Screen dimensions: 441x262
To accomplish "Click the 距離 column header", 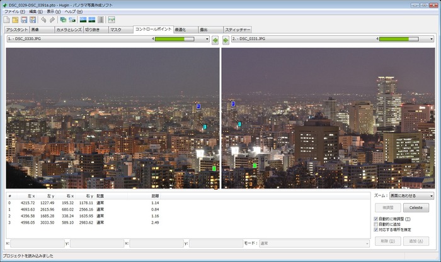I will [x=144, y=196].
